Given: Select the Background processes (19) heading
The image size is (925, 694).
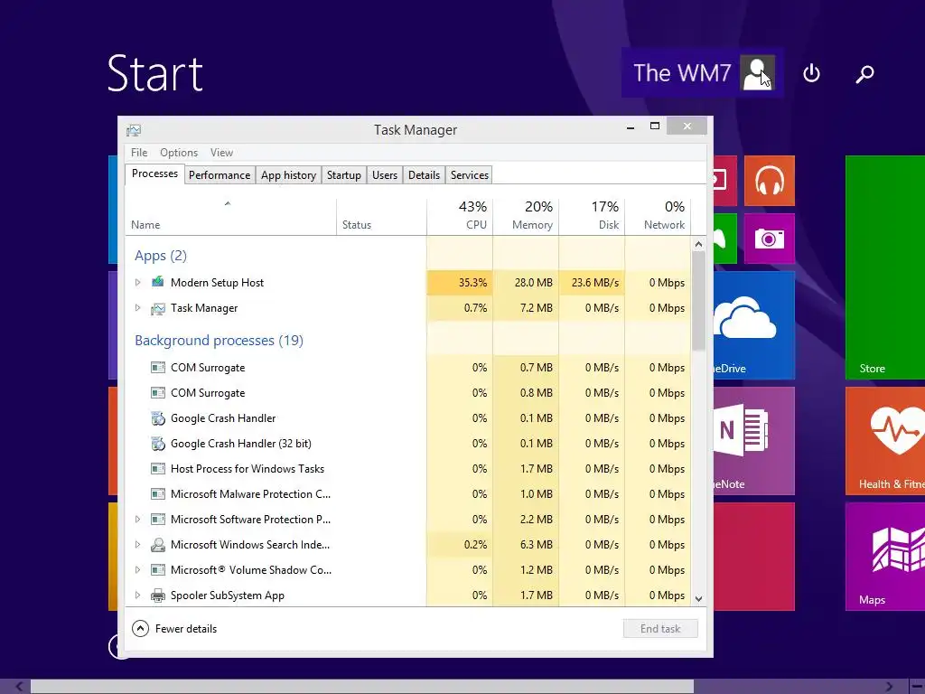Looking at the screenshot, I should [x=219, y=341].
